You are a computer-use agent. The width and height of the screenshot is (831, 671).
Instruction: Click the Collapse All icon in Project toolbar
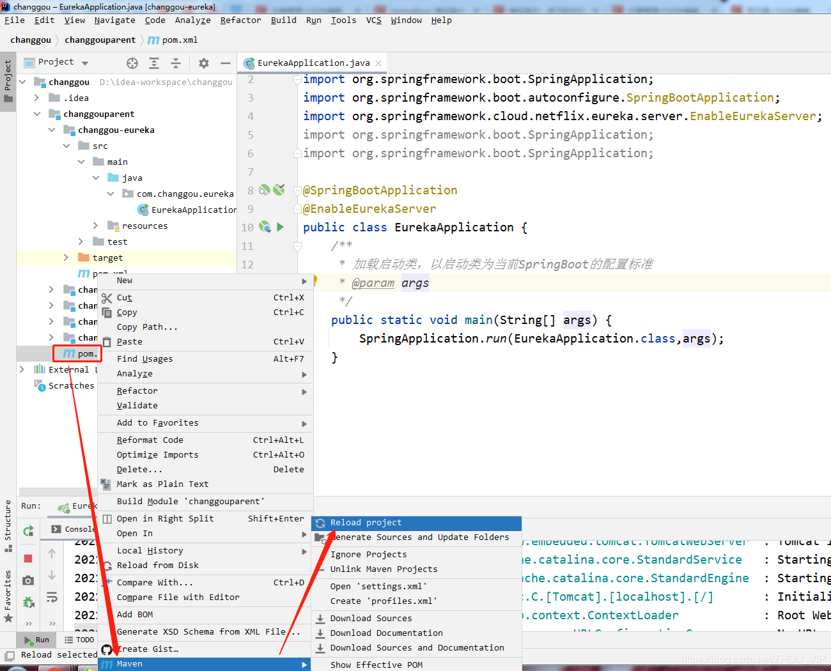tap(176, 63)
